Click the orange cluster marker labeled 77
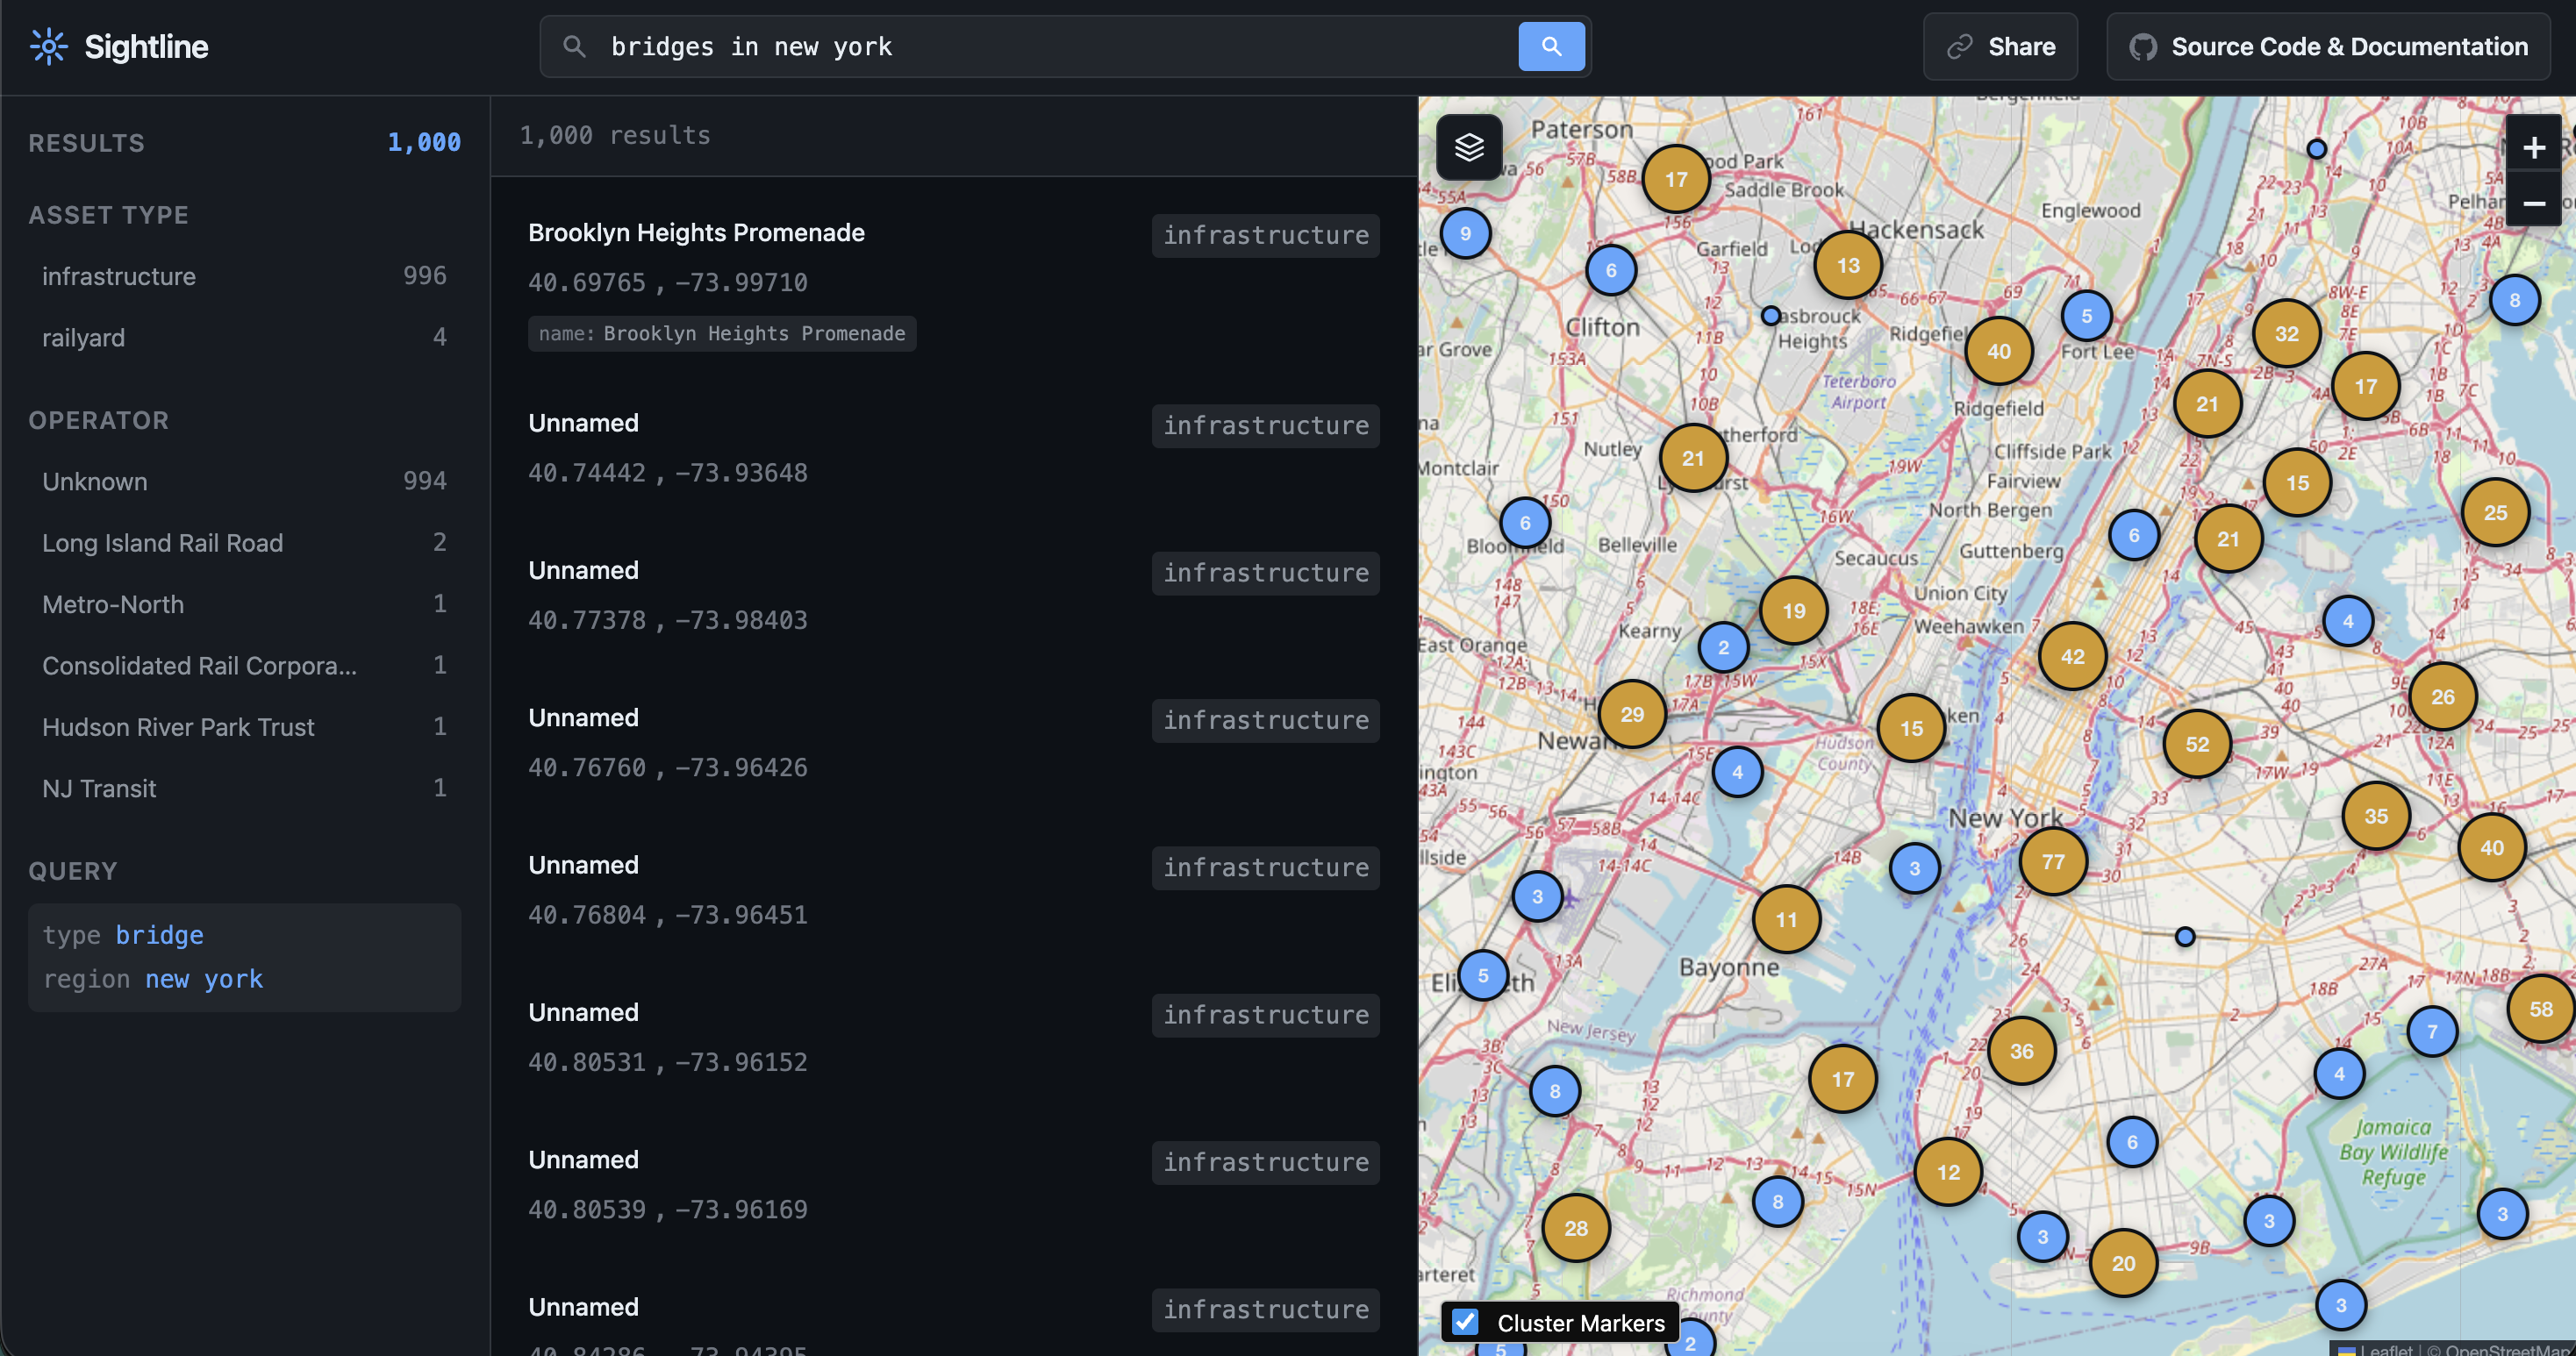 coord(2052,861)
